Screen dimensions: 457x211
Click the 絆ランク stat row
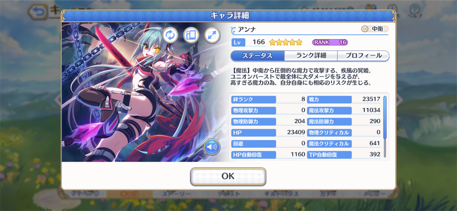pyautogui.click(x=268, y=99)
